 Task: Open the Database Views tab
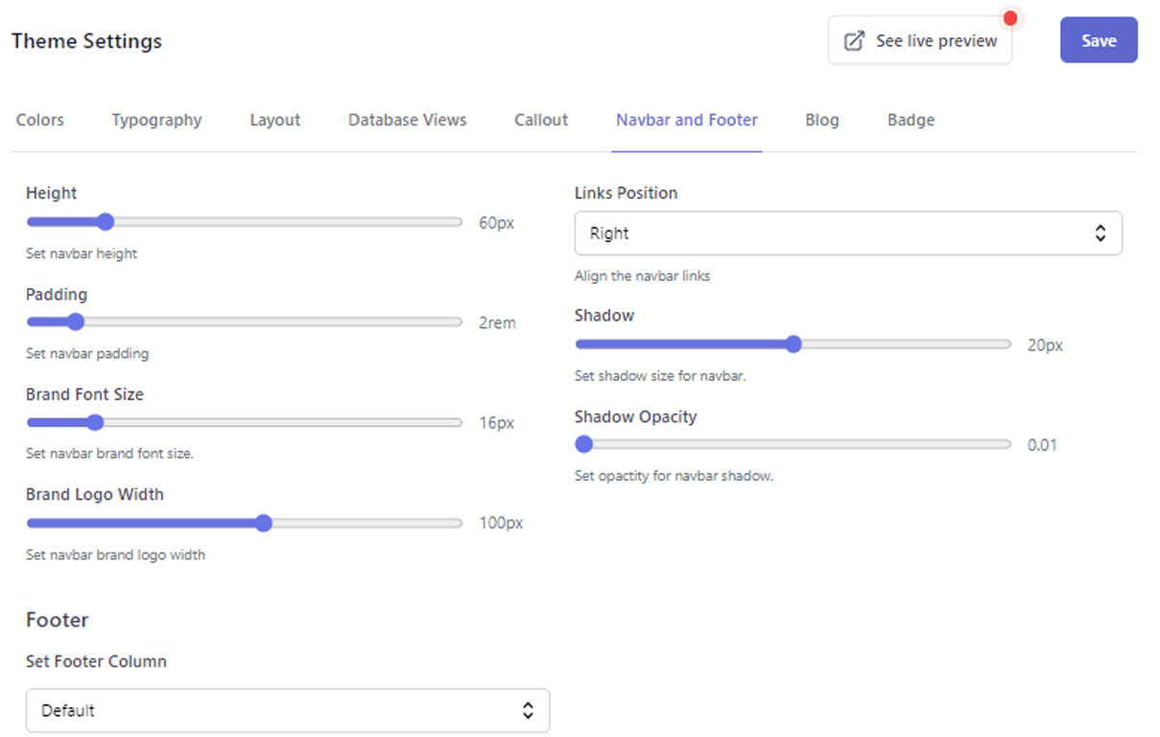coord(408,120)
